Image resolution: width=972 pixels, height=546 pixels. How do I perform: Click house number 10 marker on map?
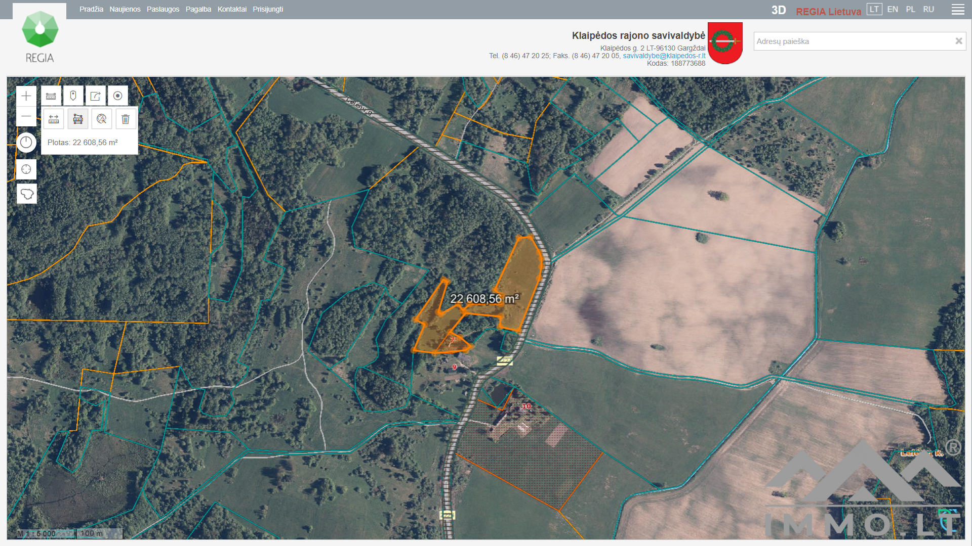pyautogui.click(x=526, y=406)
